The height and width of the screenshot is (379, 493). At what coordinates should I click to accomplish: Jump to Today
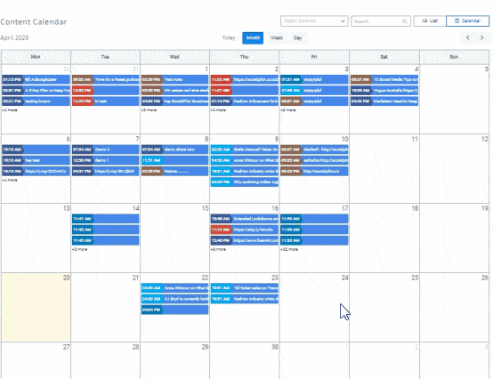coord(229,37)
